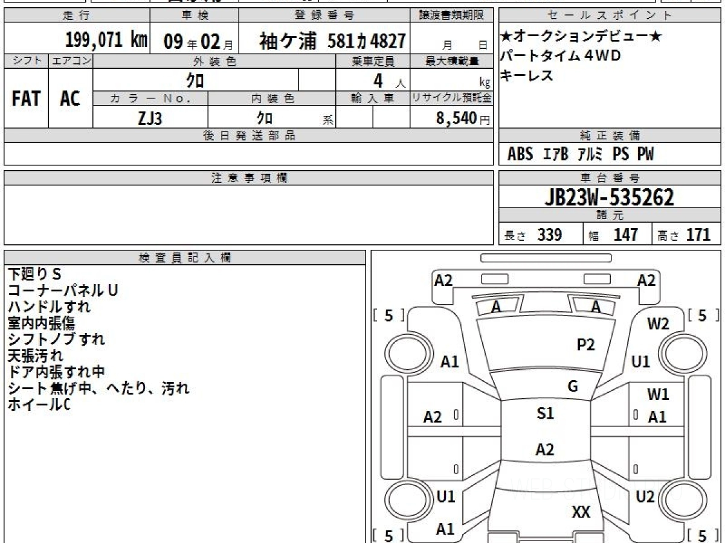Viewport: 725px width, 543px height.
Task: Click the 諸元 header
Action: 610,215
